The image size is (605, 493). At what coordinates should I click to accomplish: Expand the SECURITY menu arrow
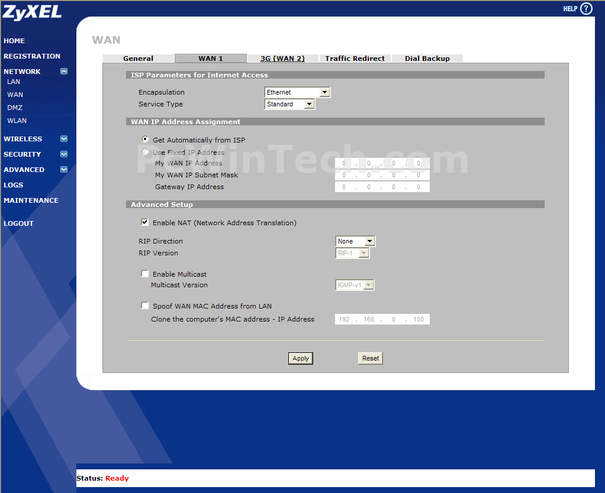click(x=64, y=154)
